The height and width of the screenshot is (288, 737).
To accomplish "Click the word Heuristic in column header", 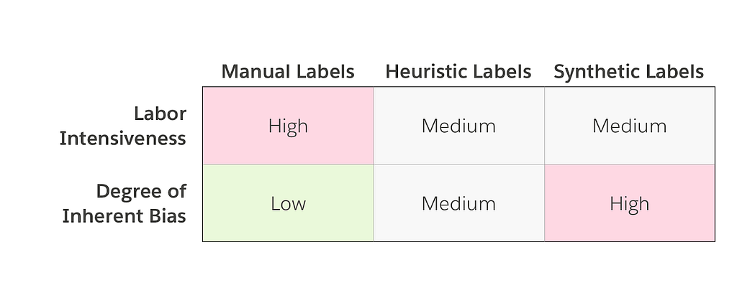I will tap(426, 72).
